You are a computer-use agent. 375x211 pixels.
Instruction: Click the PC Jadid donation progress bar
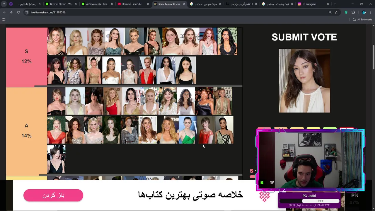[309, 201]
